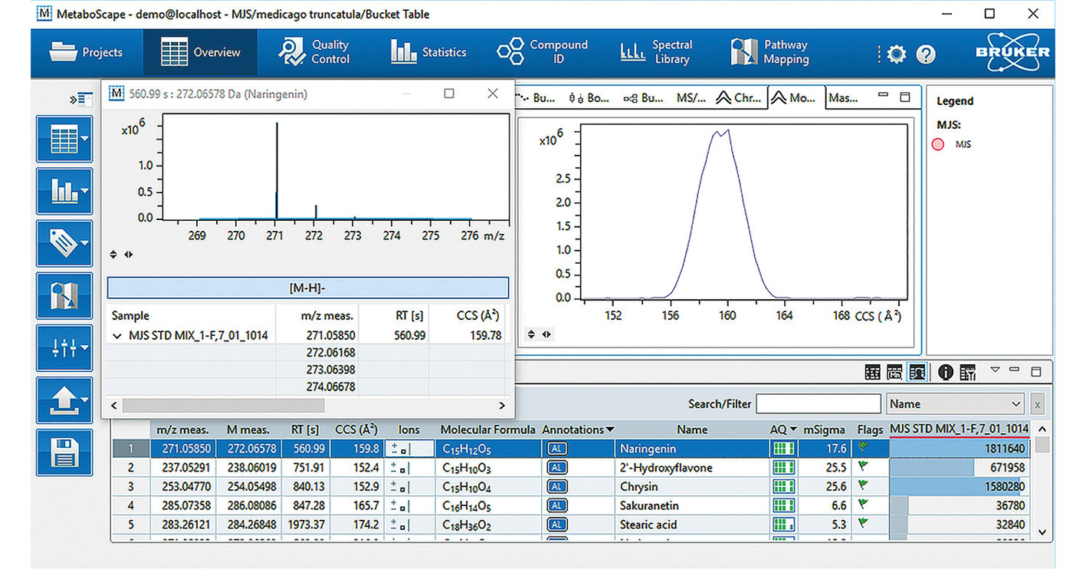Click the info icon in bucket table toolbar

tap(945, 372)
